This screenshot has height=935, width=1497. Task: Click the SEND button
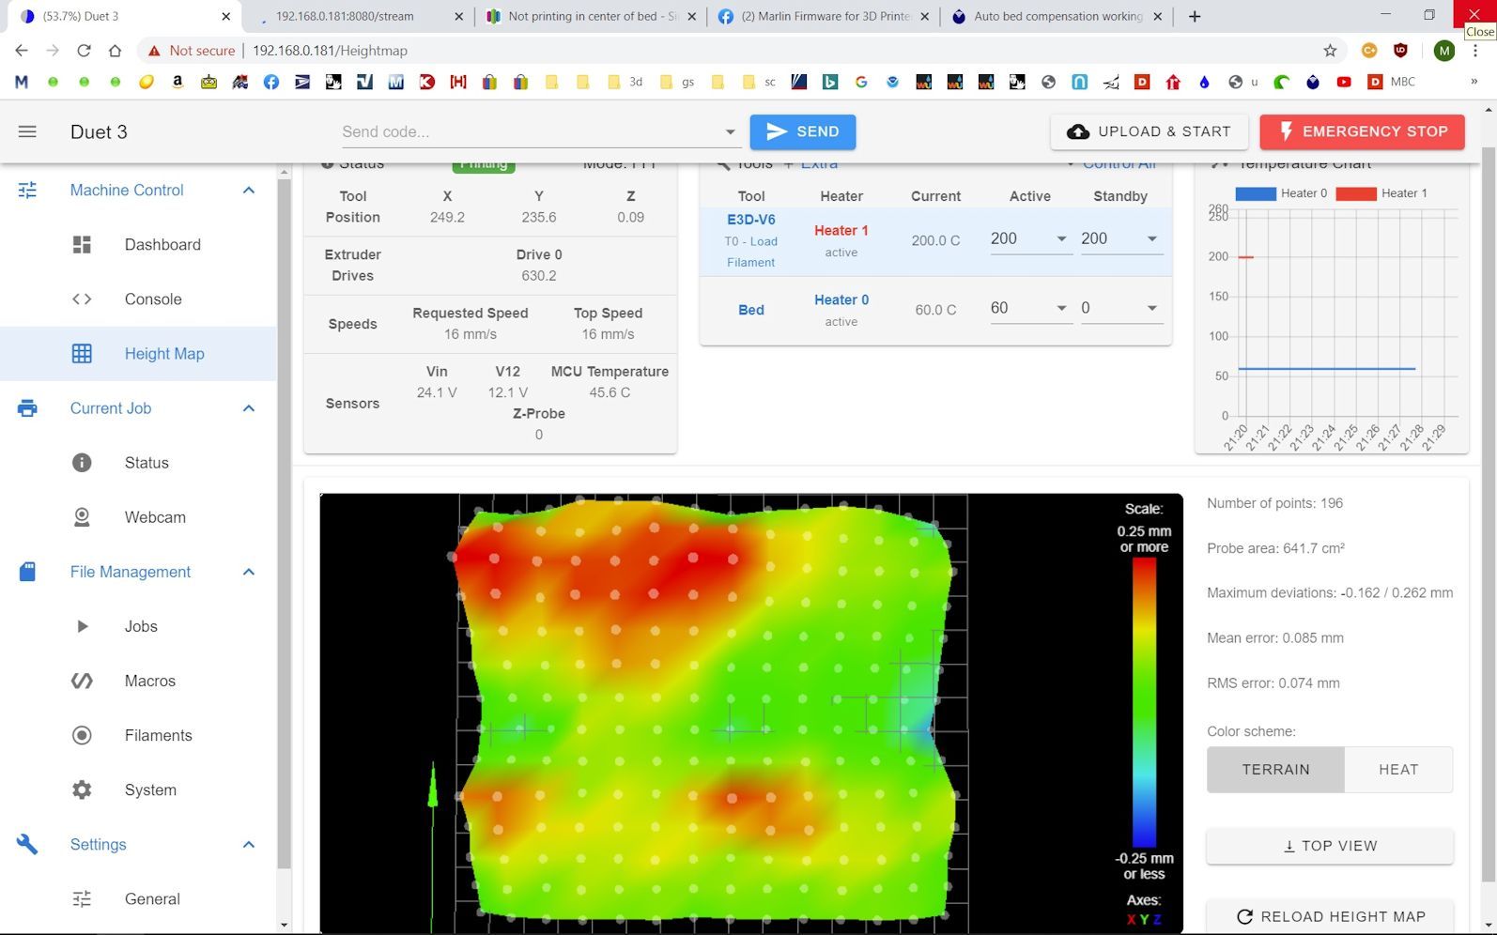[x=803, y=131]
